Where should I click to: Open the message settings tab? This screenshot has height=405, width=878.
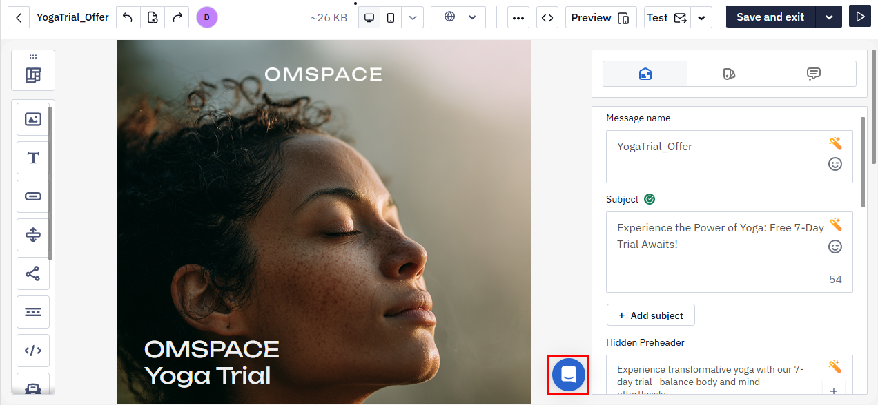click(x=645, y=74)
